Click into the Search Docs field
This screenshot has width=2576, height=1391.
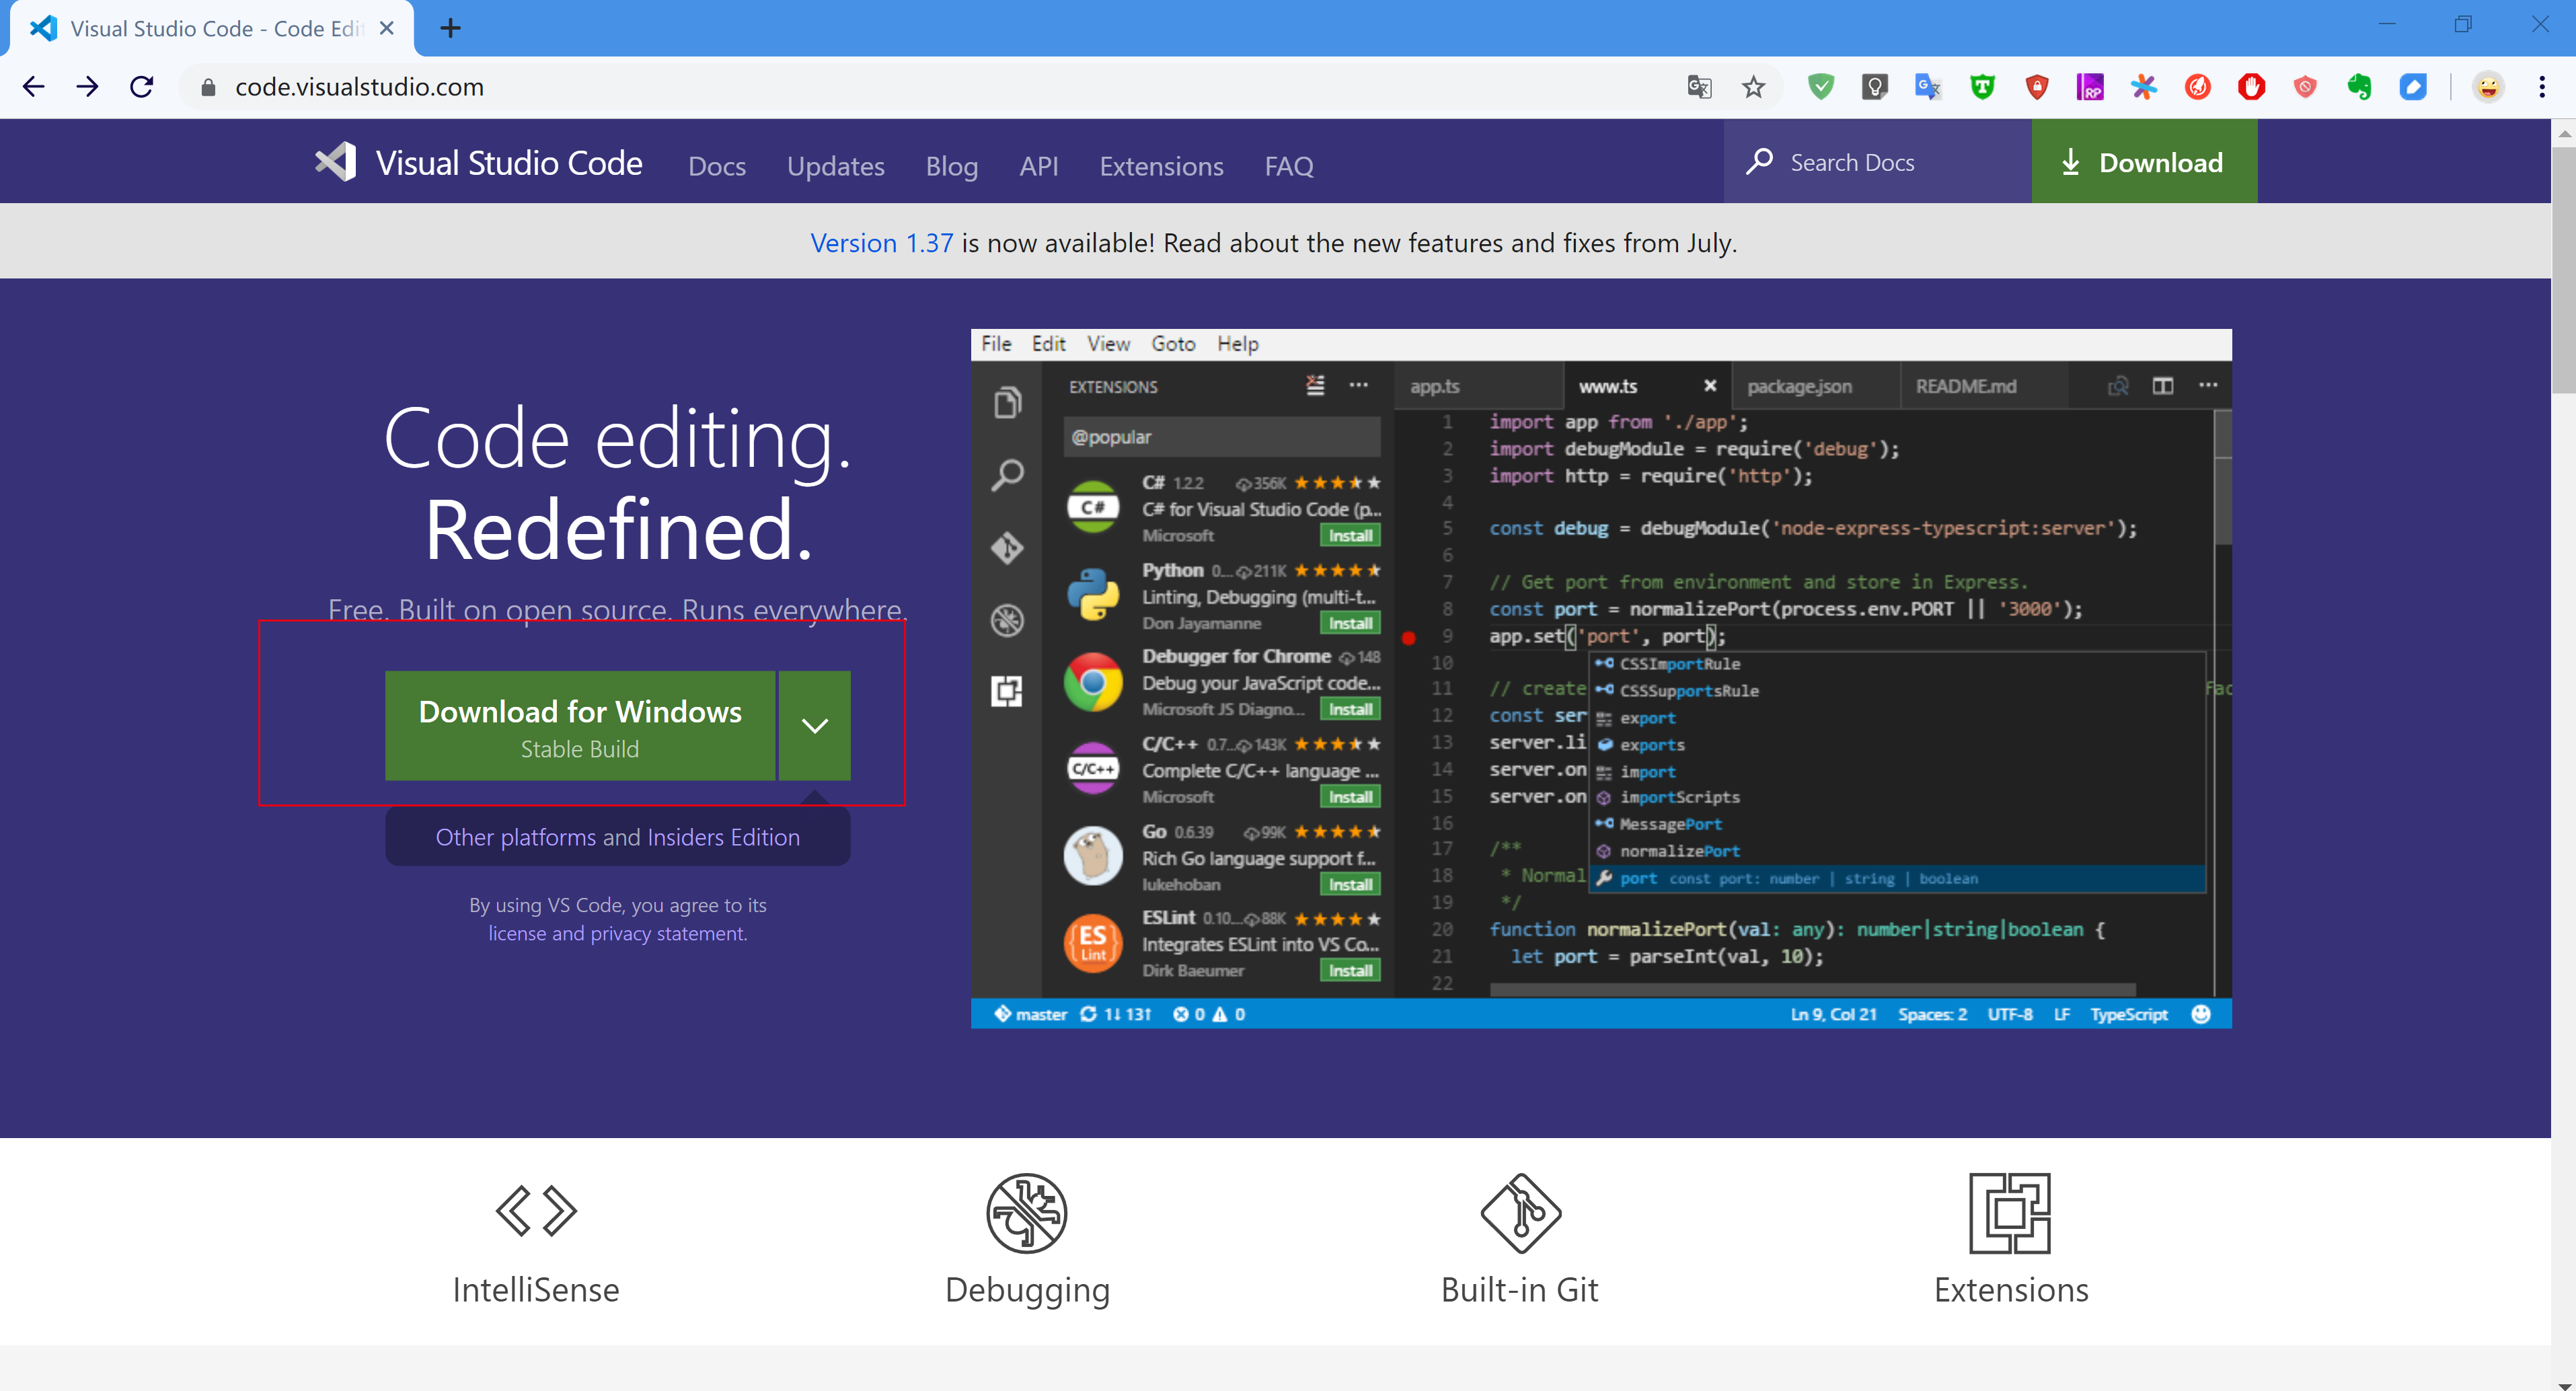[1878, 162]
